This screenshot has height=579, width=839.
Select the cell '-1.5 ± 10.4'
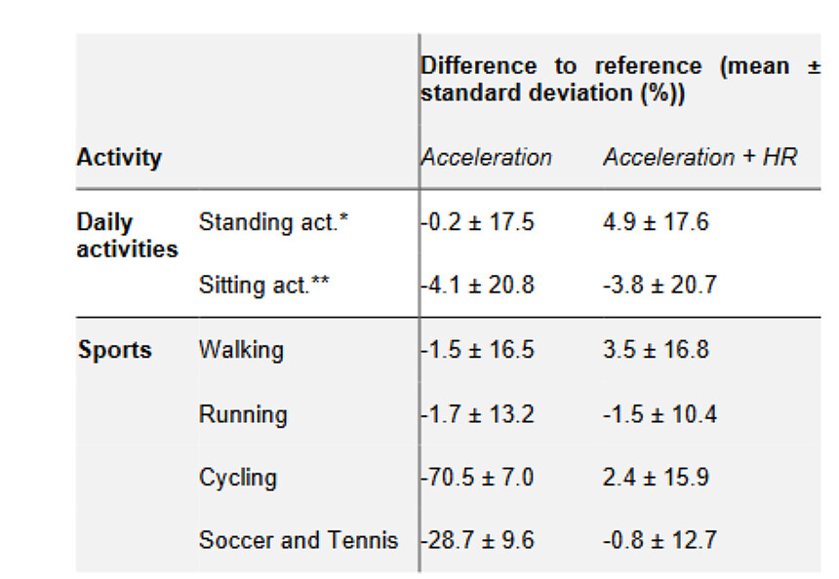[660, 414]
